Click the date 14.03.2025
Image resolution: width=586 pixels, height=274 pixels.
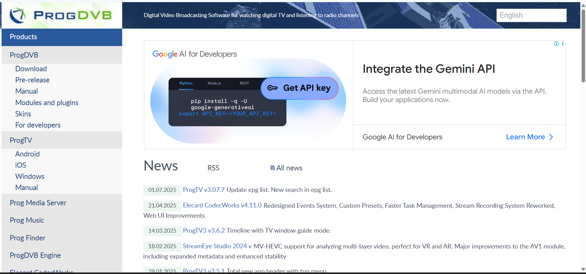(x=162, y=231)
